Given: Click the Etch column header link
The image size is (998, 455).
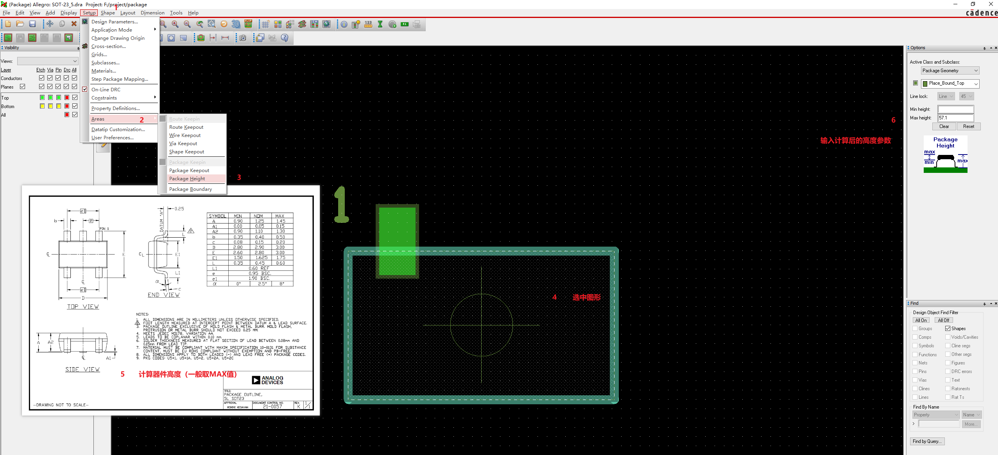Looking at the screenshot, I should tap(41, 70).
